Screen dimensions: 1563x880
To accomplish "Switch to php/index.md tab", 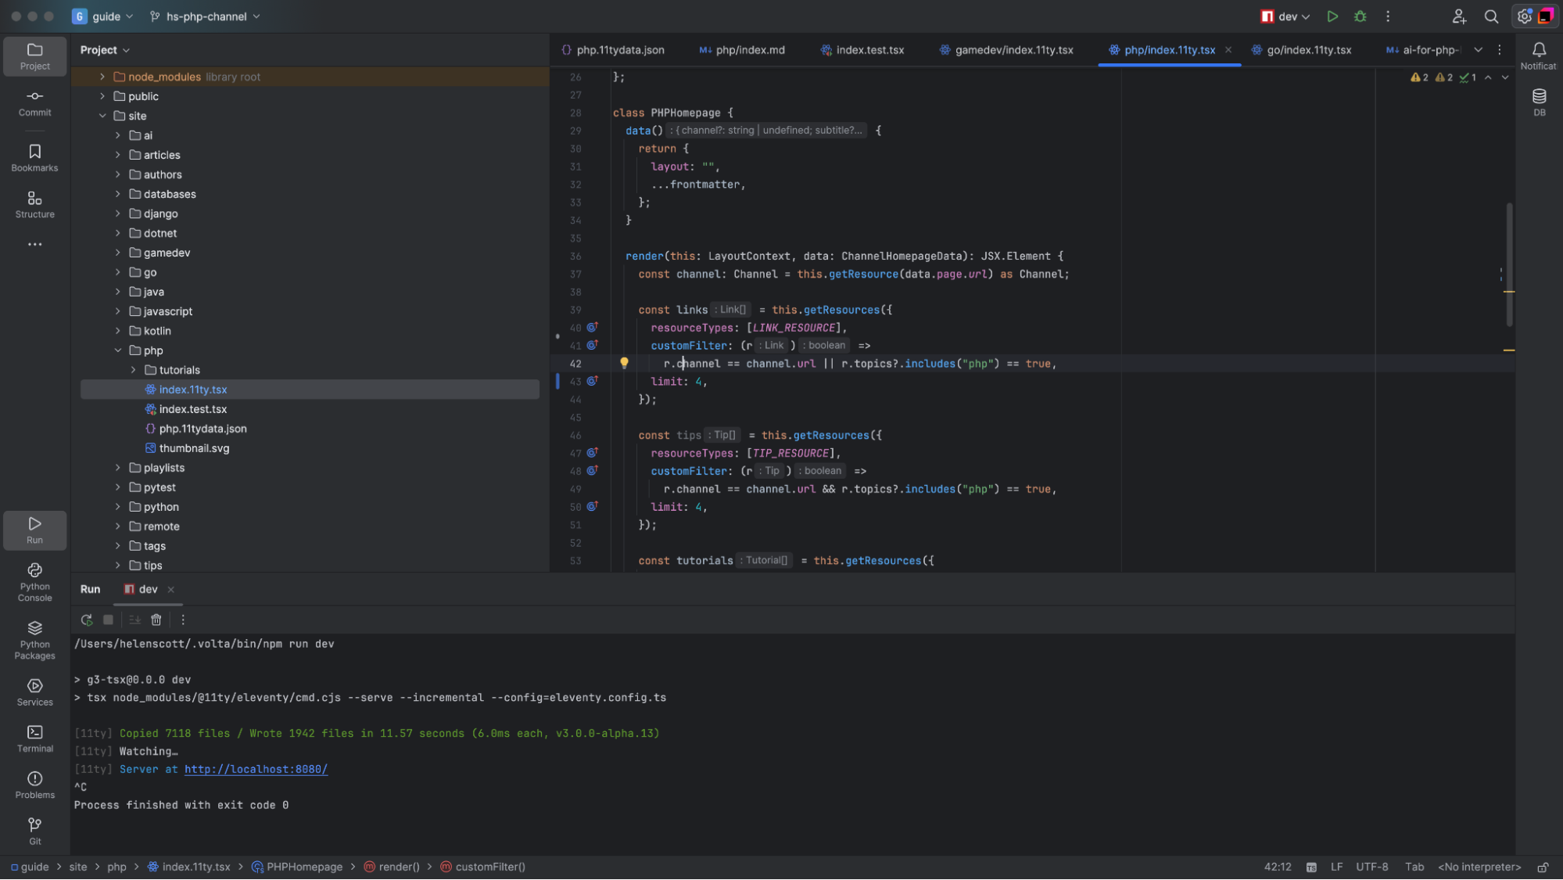I will pyautogui.click(x=742, y=50).
